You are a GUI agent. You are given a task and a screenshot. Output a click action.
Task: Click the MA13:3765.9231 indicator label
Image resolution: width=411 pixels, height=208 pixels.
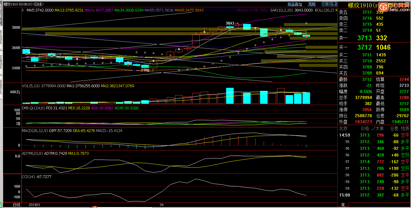69,10
